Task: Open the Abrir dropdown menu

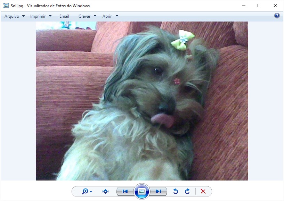Action: (x=110, y=16)
